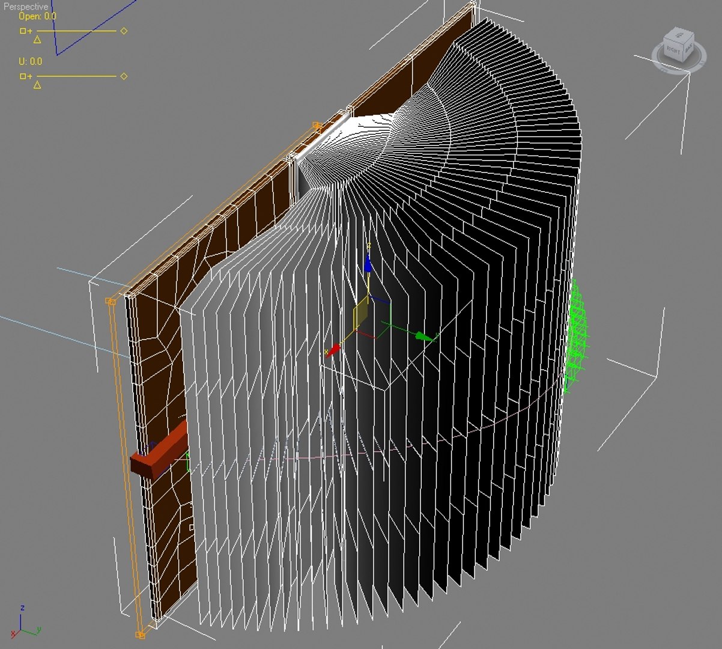
Task: Open the Perspective viewport label menu
Action: coord(26,7)
